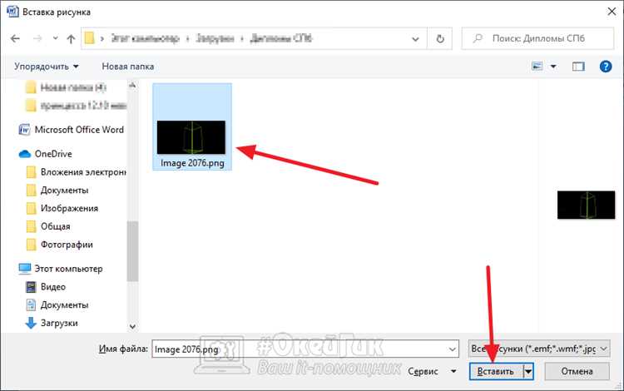The height and width of the screenshot is (391, 624).
Task: Click the Видео film icon
Action: coord(31,287)
